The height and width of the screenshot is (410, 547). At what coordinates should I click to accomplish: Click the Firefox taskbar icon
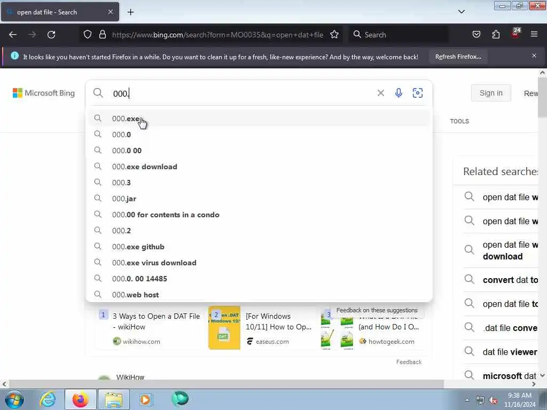click(x=80, y=399)
